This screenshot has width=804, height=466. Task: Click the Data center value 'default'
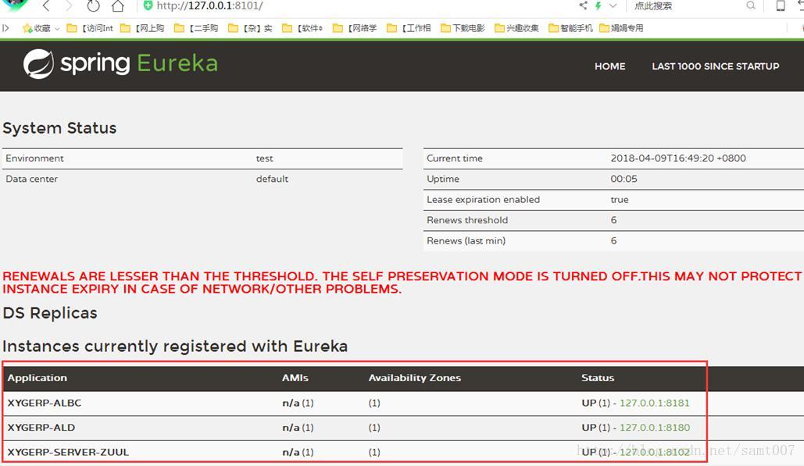coord(272,179)
